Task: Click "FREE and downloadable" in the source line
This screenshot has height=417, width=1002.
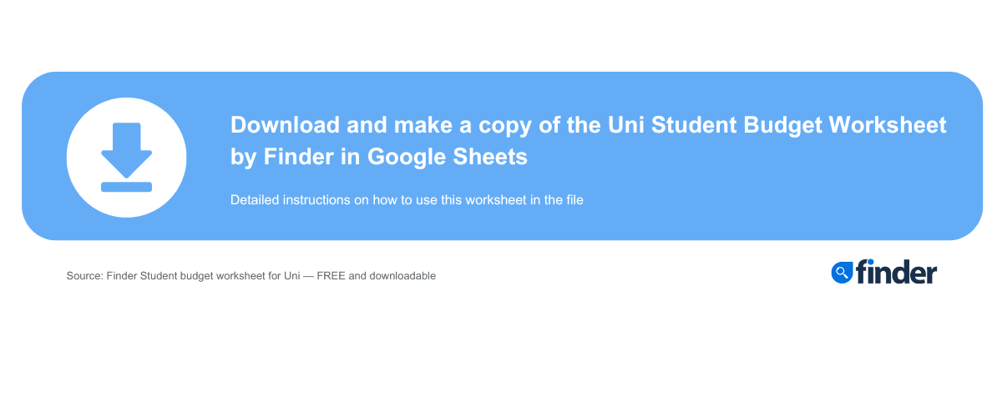Action: [x=376, y=275]
